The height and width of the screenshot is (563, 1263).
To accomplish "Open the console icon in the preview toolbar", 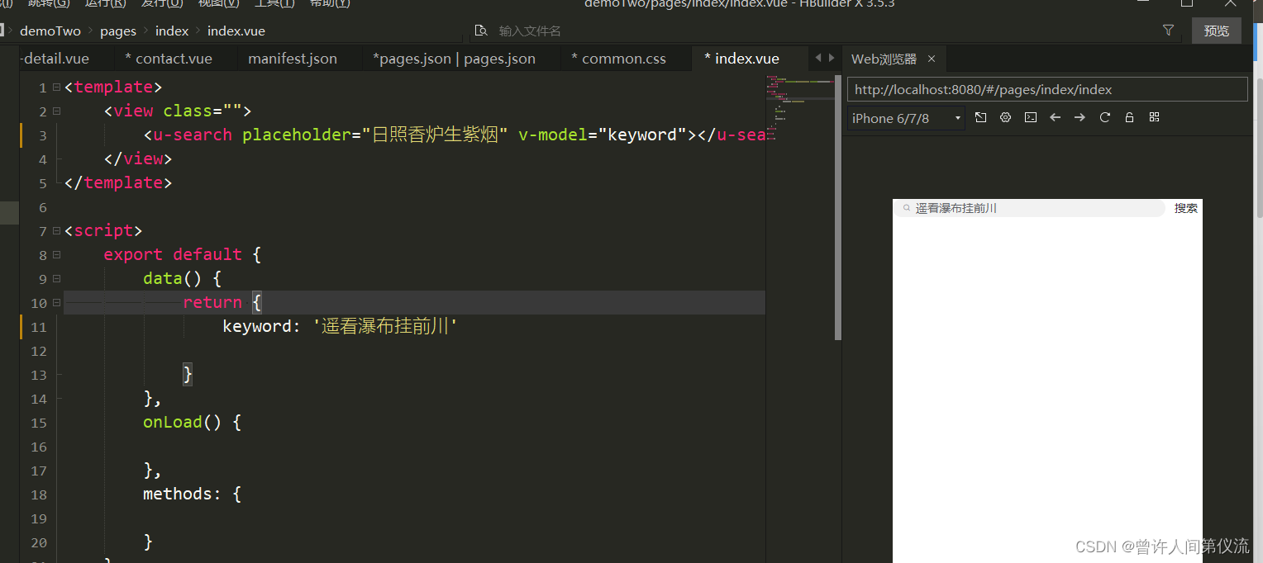I will click(x=1031, y=116).
